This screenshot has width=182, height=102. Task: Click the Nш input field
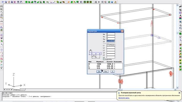[111, 39]
